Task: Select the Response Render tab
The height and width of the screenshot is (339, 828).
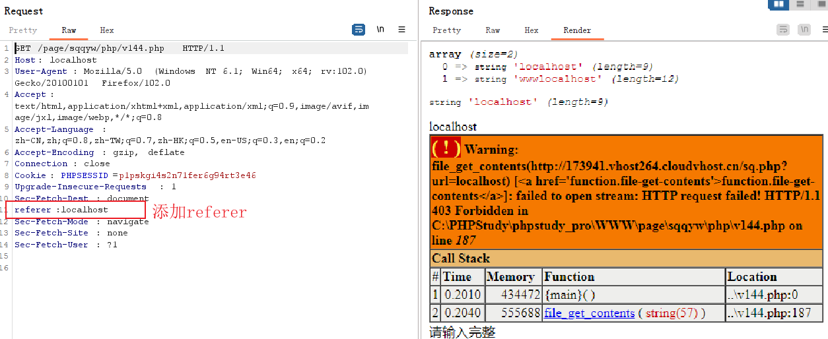Action: pyautogui.click(x=577, y=30)
